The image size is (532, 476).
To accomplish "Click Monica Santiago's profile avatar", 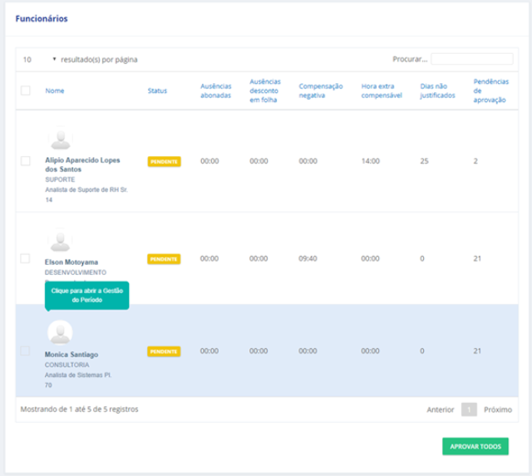I will [60, 332].
